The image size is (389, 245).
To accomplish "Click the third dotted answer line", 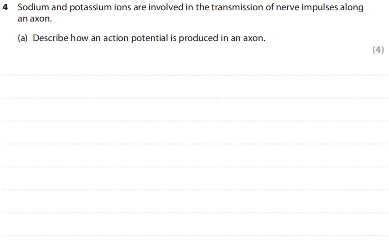I will [196, 121].
